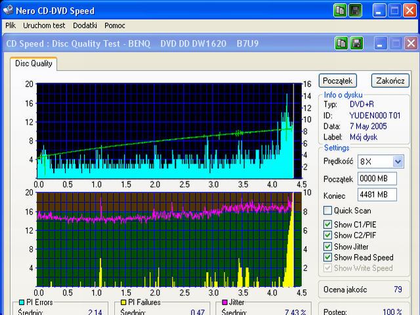
Task: Click the Zakończ button
Action: (390, 81)
